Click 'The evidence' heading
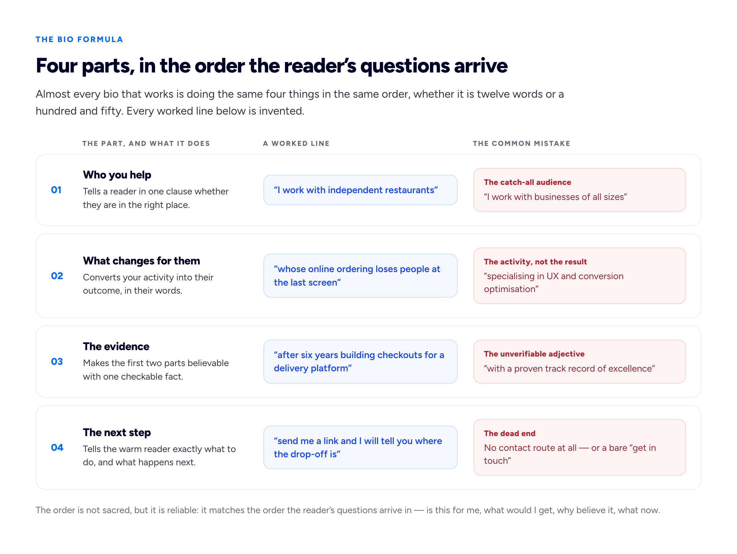Viewport: 737px width, 554px height. click(x=116, y=346)
